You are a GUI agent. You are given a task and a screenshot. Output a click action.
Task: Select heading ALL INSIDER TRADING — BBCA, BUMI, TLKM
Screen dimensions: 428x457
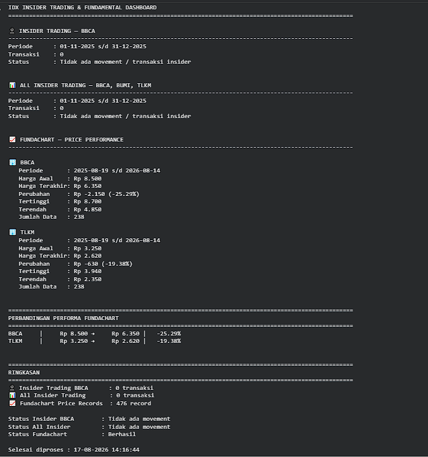85,85
